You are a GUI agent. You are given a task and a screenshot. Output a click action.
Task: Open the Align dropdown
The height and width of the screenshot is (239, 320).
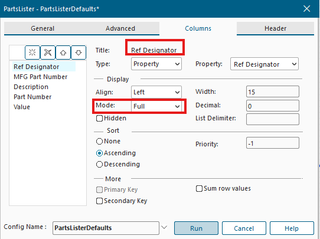click(156, 92)
